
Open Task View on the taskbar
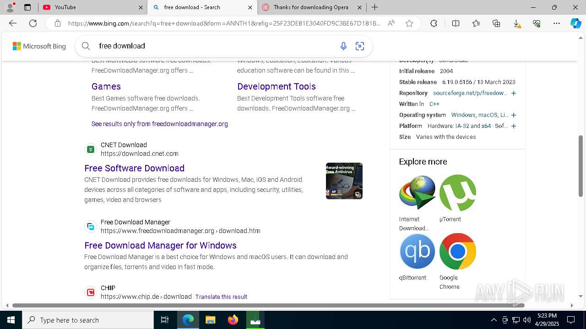coord(165,320)
